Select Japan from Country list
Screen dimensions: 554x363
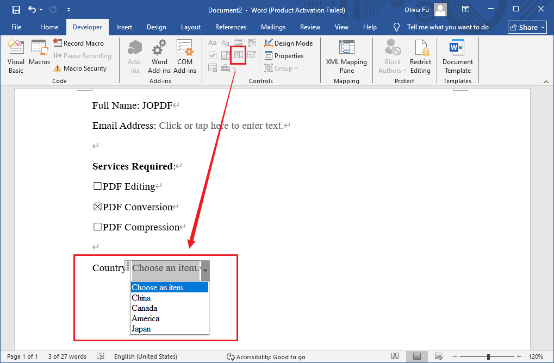pyautogui.click(x=170, y=328)
